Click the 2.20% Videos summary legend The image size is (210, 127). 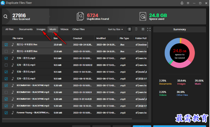pos(163,94)
